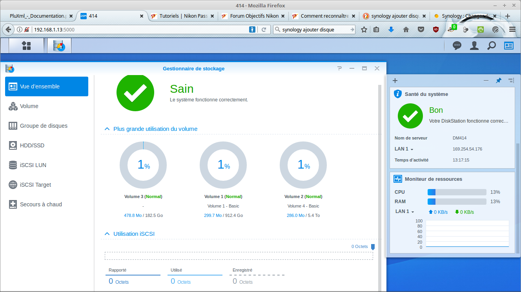Screen dimensions: 521x292
Task: Open the user account options icon
Action: (x=474, y=46)
